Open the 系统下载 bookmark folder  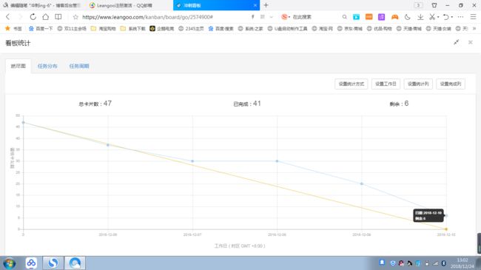click(133, 29)
